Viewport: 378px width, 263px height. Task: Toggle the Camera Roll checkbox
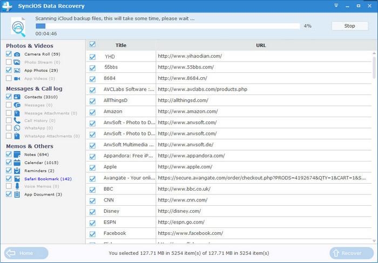tap(9, 54)
